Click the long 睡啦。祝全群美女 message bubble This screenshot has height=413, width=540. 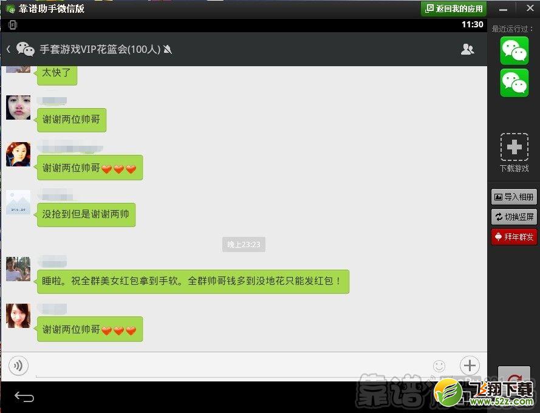(192, 281)
